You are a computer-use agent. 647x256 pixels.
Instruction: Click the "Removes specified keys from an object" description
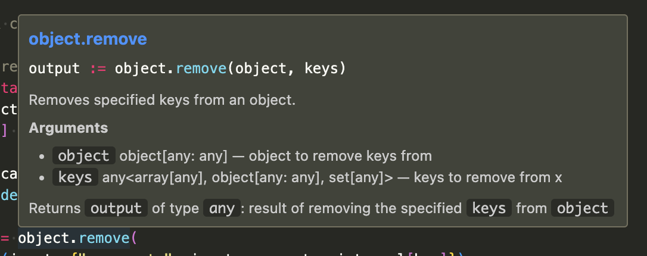(162, 100)
